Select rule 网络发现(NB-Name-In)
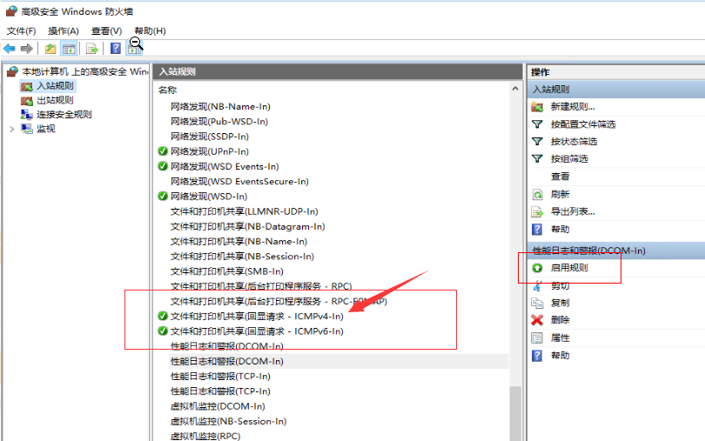This screenshot has width=705, height=441. (220, 106)
